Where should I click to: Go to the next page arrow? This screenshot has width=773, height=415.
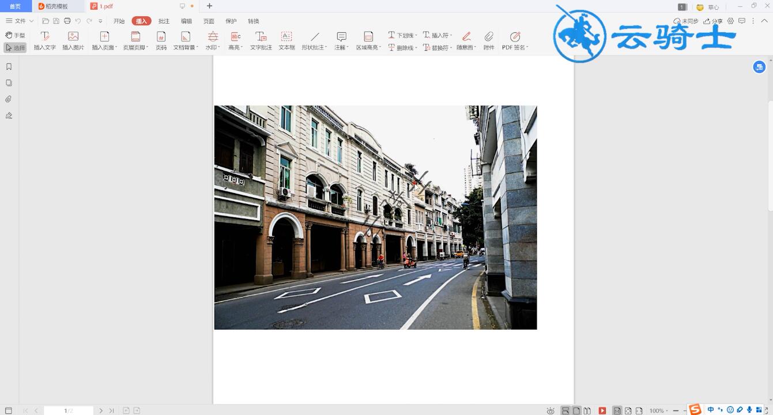[x=101, y=410]
